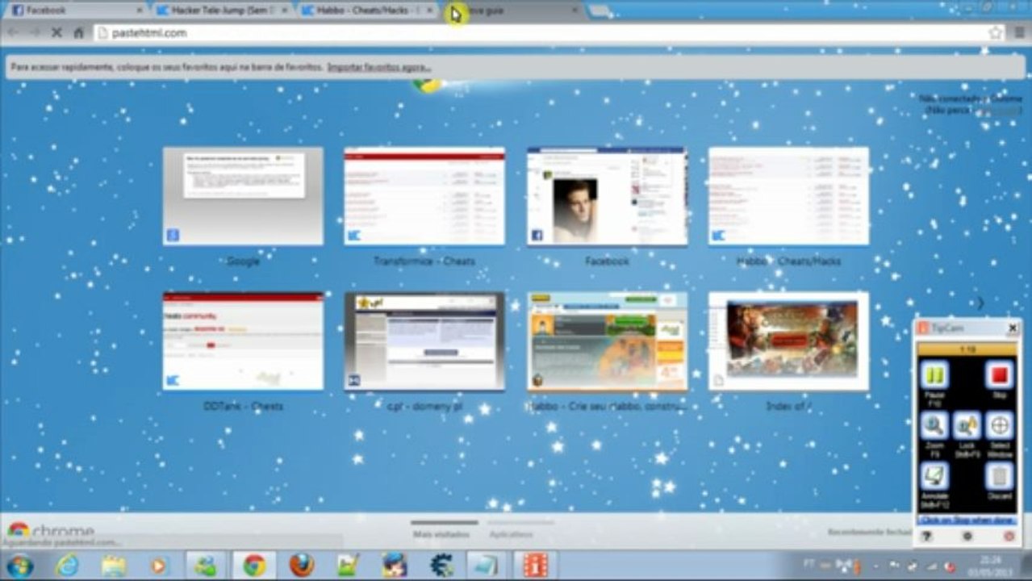Pause the TipCam recording
Image resolution: width=1032 pixels, height=581 pixels.
pyautogui.click(x=934, y=375)
